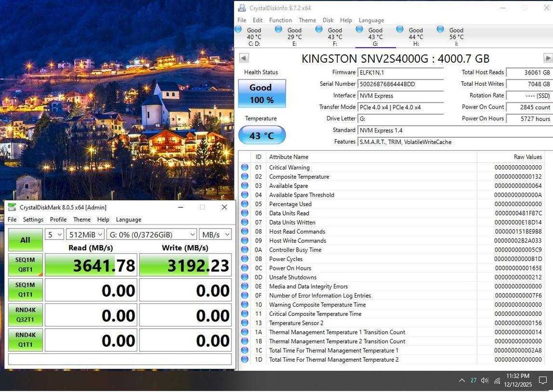This screenshot has width=553, height=392.
Task: Click the Power On Hours value 5727 hours
Action: click(x=529, y=119)
